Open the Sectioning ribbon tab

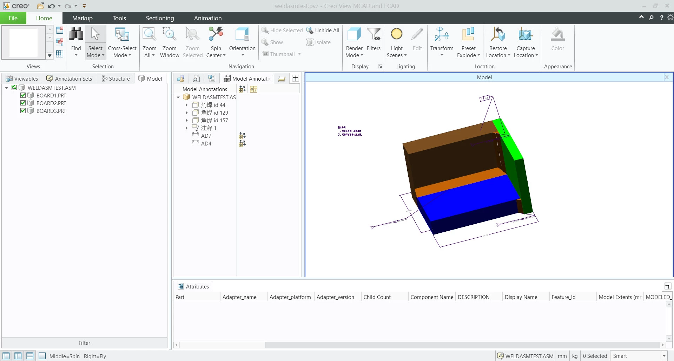160,18
